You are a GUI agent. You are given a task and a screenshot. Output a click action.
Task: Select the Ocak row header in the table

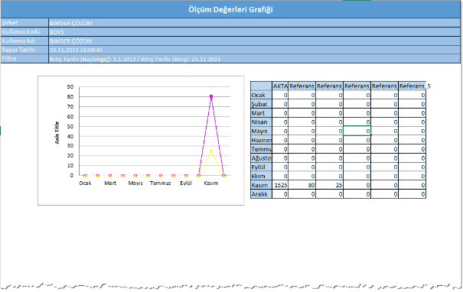(x=261, y=95)
